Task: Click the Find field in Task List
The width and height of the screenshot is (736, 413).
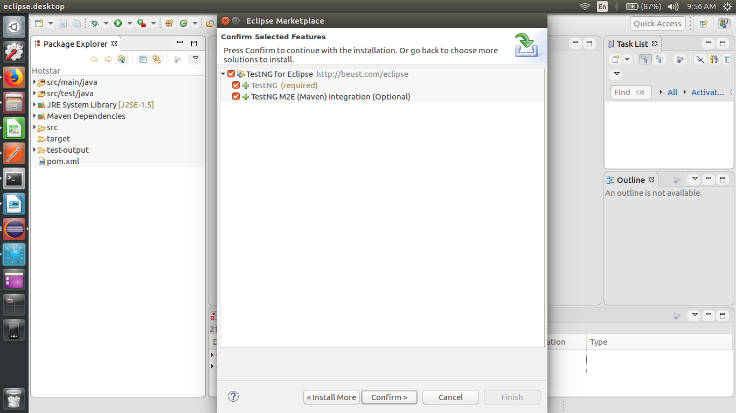Action: pyautogui.click(x=625, y=92)
